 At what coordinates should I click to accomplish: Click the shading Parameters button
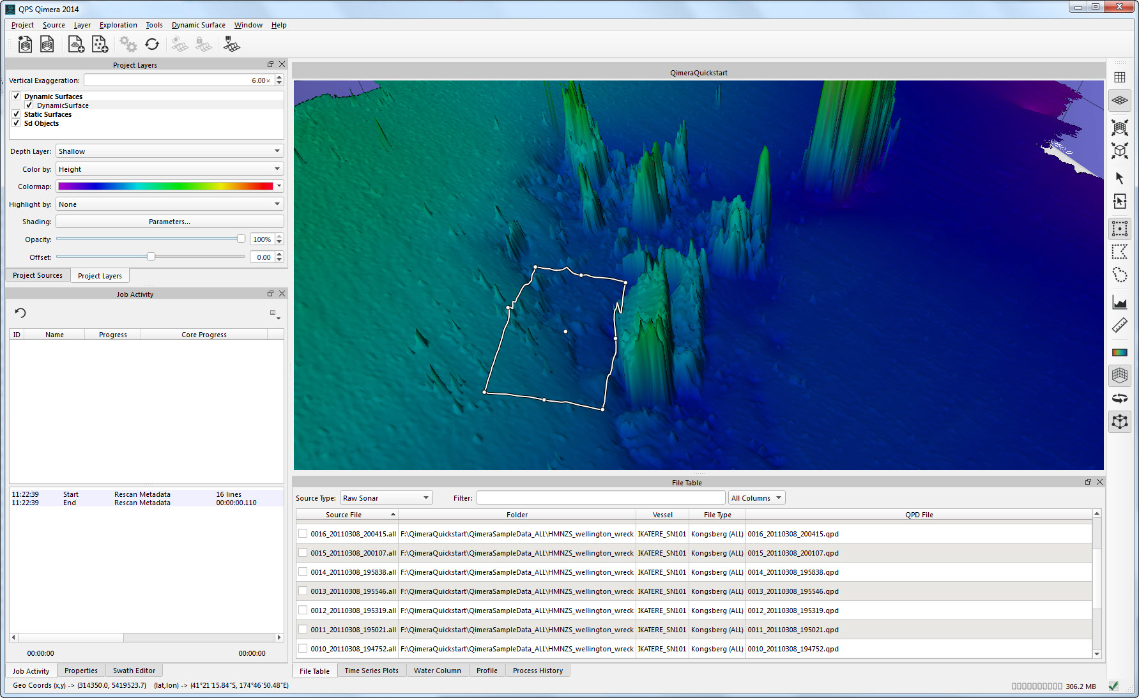169,222
